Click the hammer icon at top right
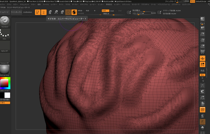The width and height of the screenshot is (210, 134). [x=209, y=4]
